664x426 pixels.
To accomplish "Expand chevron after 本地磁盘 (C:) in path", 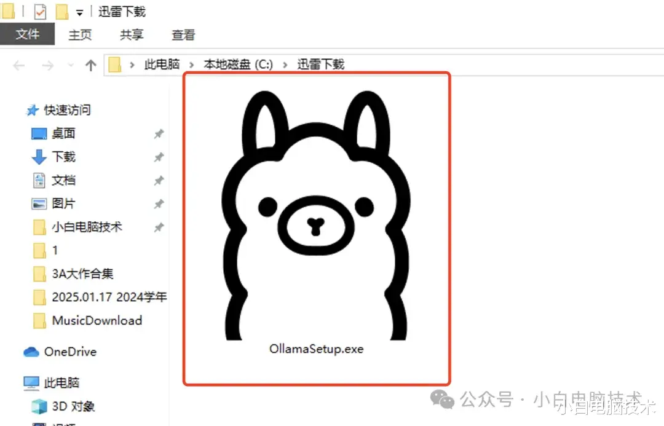I will tap(285, 65).
